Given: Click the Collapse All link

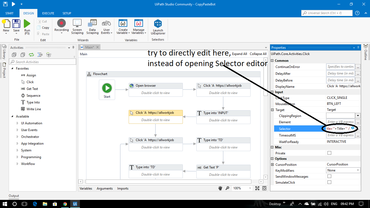Looking at the screenshot, I should tap(258, 54).
